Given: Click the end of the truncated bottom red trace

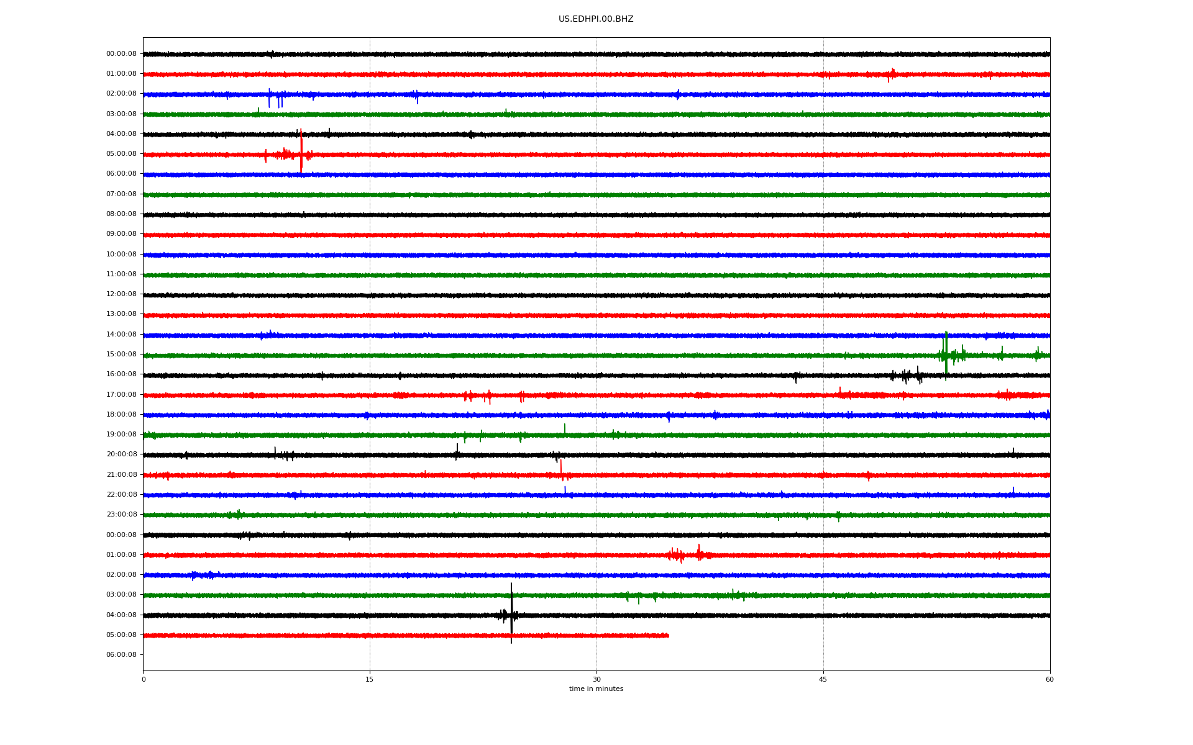Looking at the screenshot, I should [x=668, y=636].
